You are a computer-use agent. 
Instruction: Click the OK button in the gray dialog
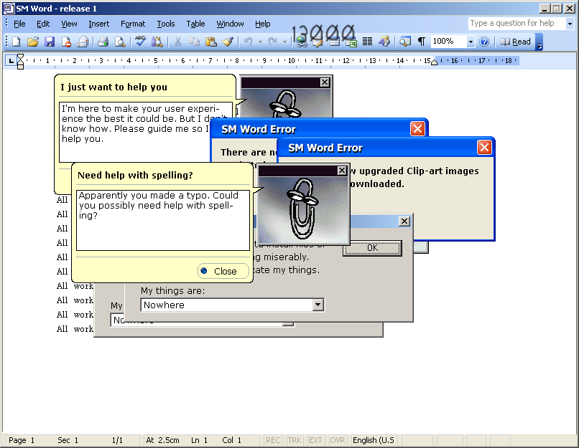point(372,248)
